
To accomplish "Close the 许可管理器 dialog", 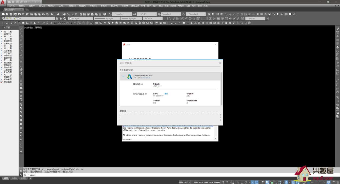I will [x=220, y=63].
